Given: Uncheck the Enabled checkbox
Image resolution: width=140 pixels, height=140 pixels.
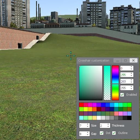Looking at the screenshot, I should (x=122, y=95).
